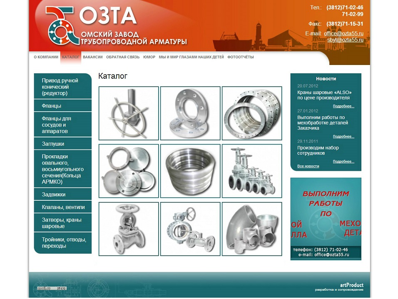Screen dimensions: 398x299
Task: Open the ВАКАНСИИ menu item
Action: 93,57
